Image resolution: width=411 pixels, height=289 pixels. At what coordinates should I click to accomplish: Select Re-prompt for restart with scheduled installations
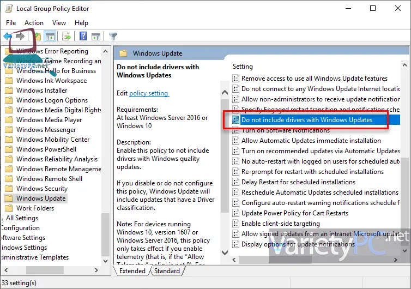point(312,172)
